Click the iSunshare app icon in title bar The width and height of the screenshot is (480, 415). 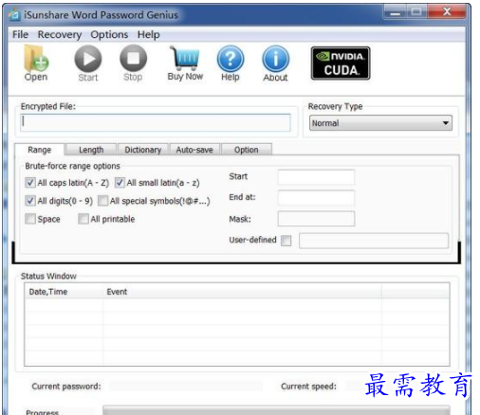click(x=13, y=14)
